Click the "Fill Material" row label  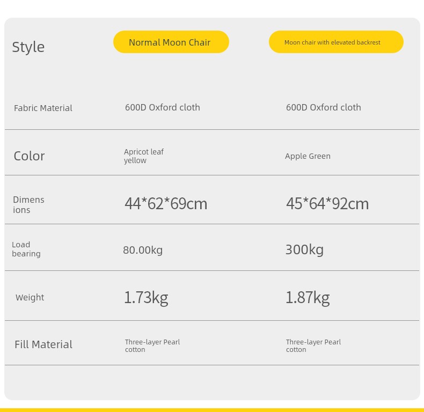pyautogui.click(x=43, y=344)
